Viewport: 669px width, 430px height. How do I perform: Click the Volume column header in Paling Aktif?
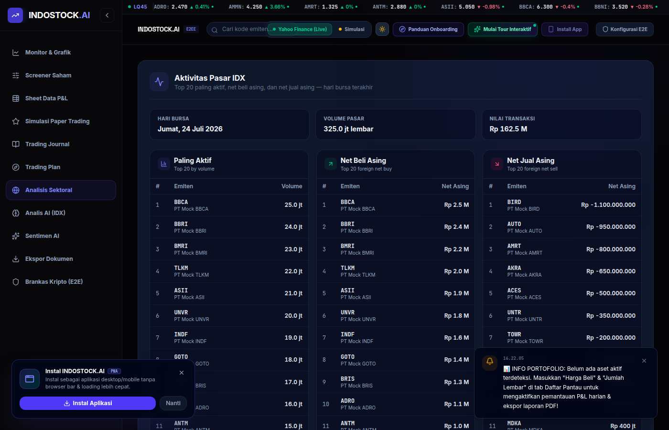[x=292, y=186]
